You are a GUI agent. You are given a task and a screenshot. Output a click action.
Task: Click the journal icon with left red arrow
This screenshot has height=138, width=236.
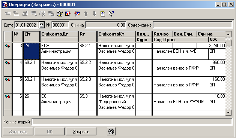coord(68,13)
